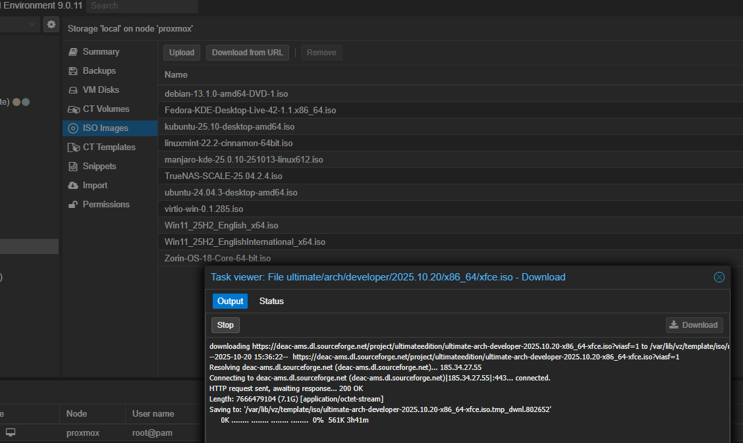The image size is (743, 443).
Task: Stop the running download task
Action: 225,325
